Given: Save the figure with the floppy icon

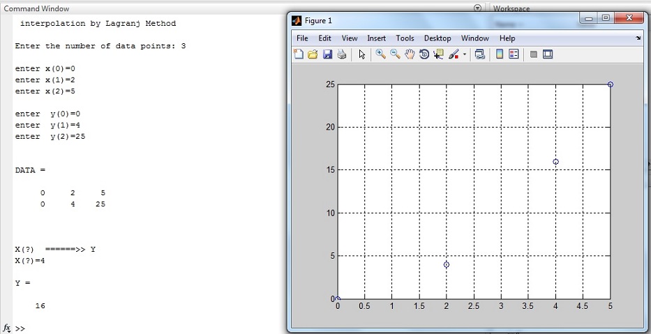Looking at the screenshot, I should [327, 54].
